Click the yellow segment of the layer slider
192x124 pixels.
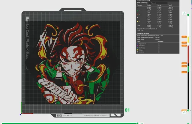(x=188, y=39)
